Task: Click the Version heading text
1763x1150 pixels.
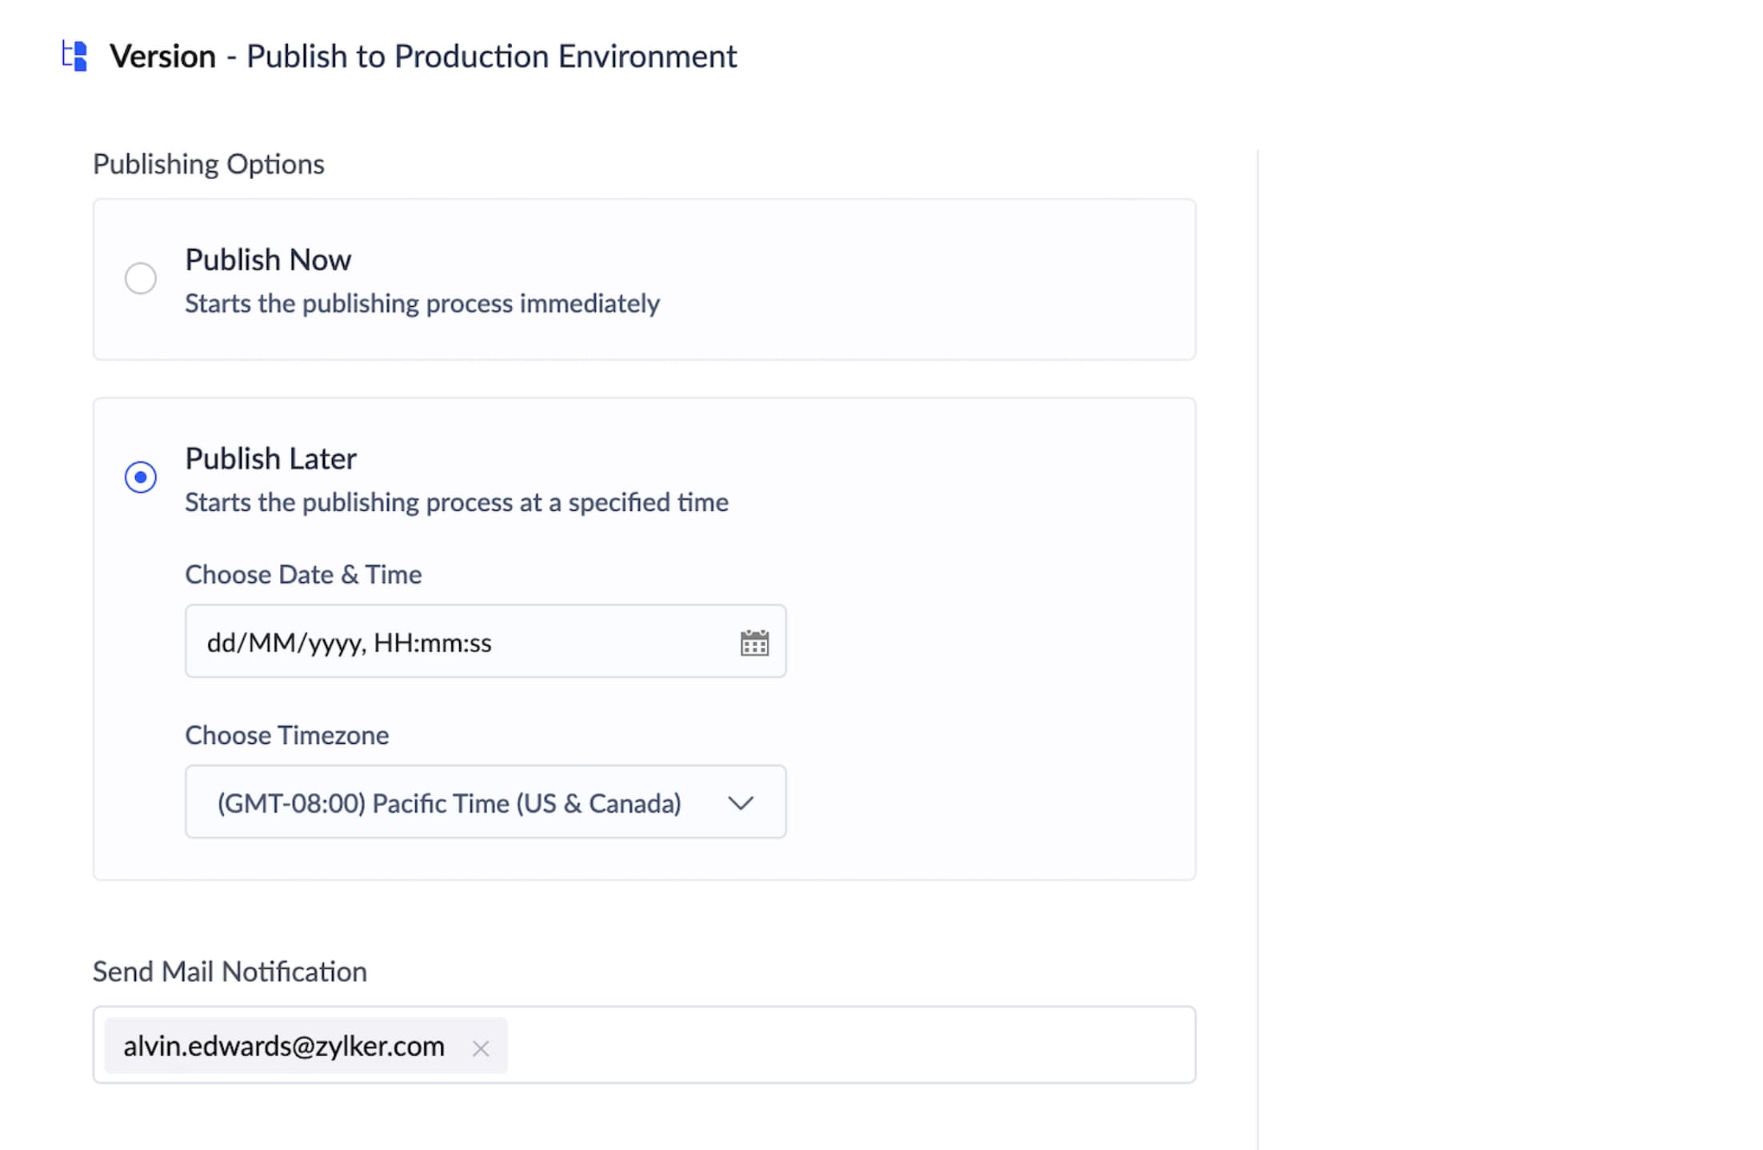Action: tap(162, 57)
